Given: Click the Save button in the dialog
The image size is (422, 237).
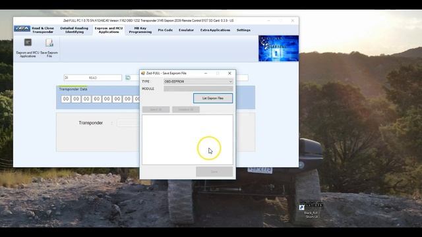Looking at the screenshot, I should (214, 171).
